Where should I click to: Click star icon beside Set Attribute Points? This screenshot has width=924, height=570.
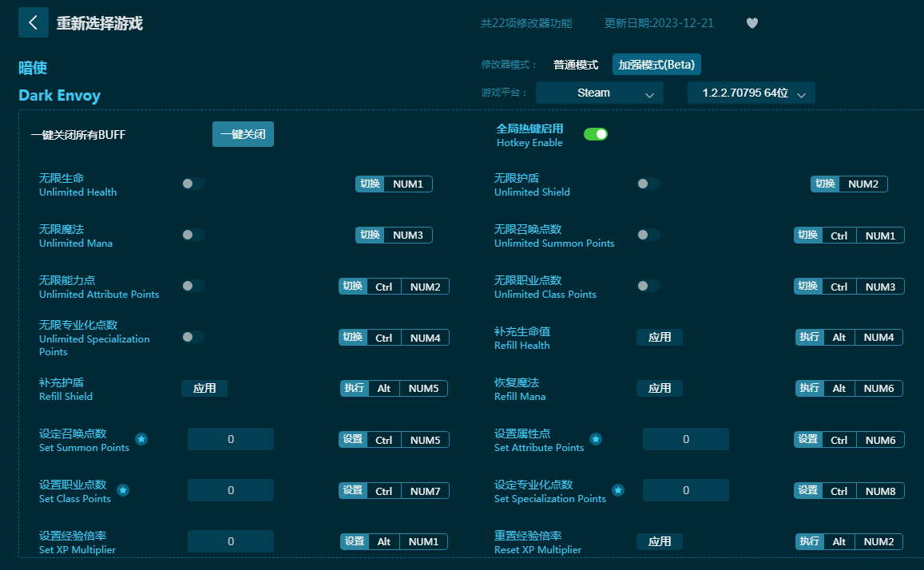[x=596, y=439]
